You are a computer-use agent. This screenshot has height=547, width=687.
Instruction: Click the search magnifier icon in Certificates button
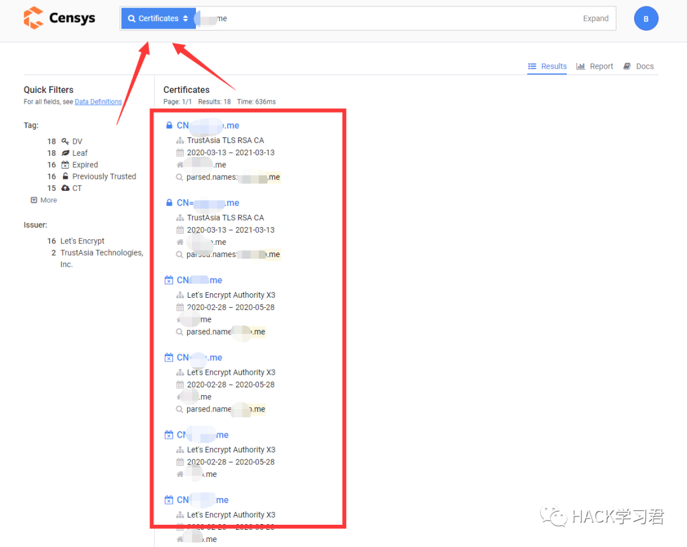132,18
